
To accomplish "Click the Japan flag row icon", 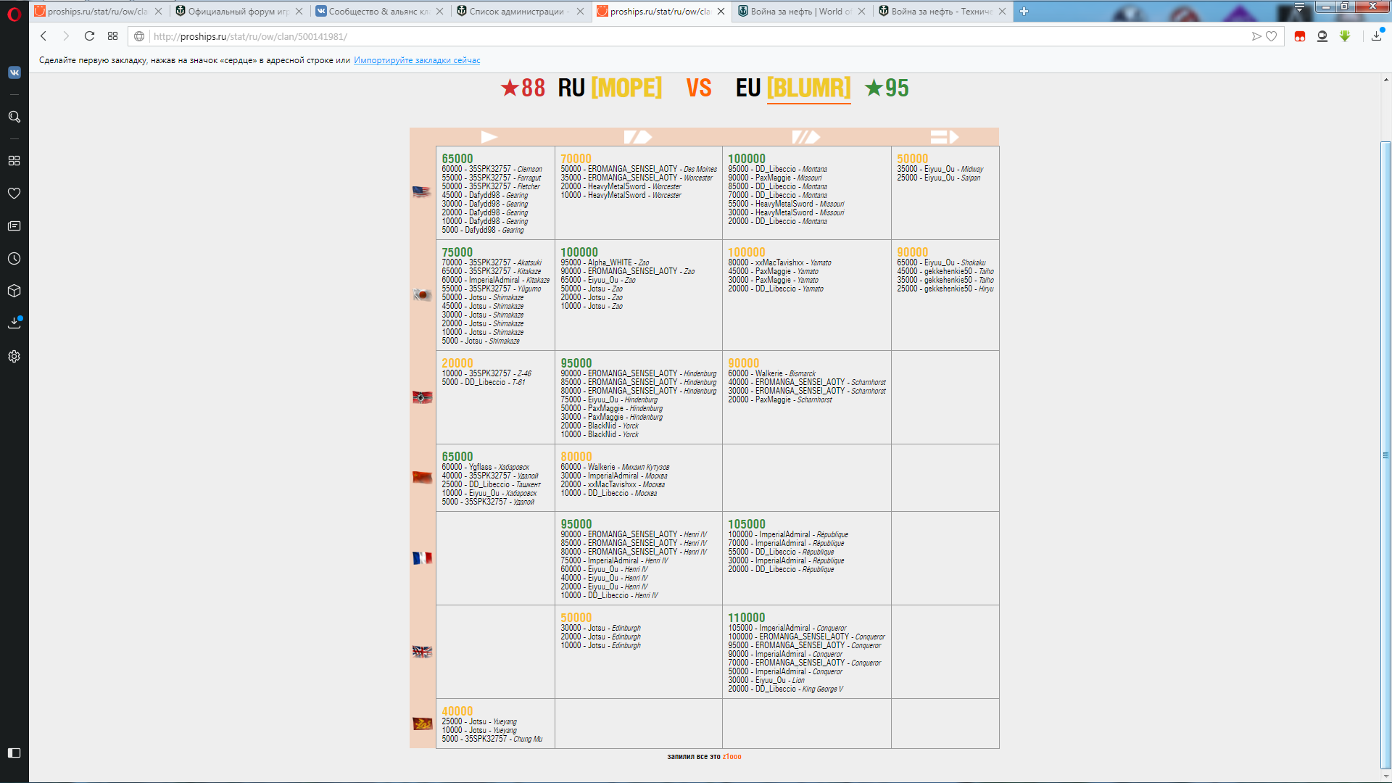I will (422, 295).
